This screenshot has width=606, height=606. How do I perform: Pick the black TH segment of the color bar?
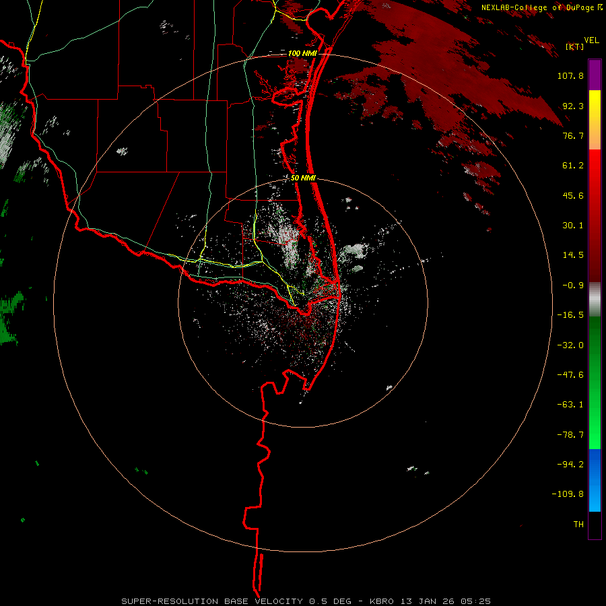(595, 525)
